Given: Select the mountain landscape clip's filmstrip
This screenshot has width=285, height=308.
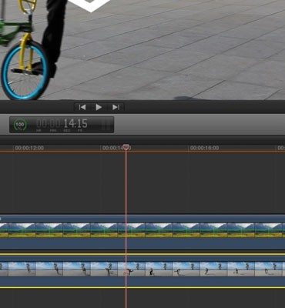Looking at the screenshot, I should click(142, 230).
